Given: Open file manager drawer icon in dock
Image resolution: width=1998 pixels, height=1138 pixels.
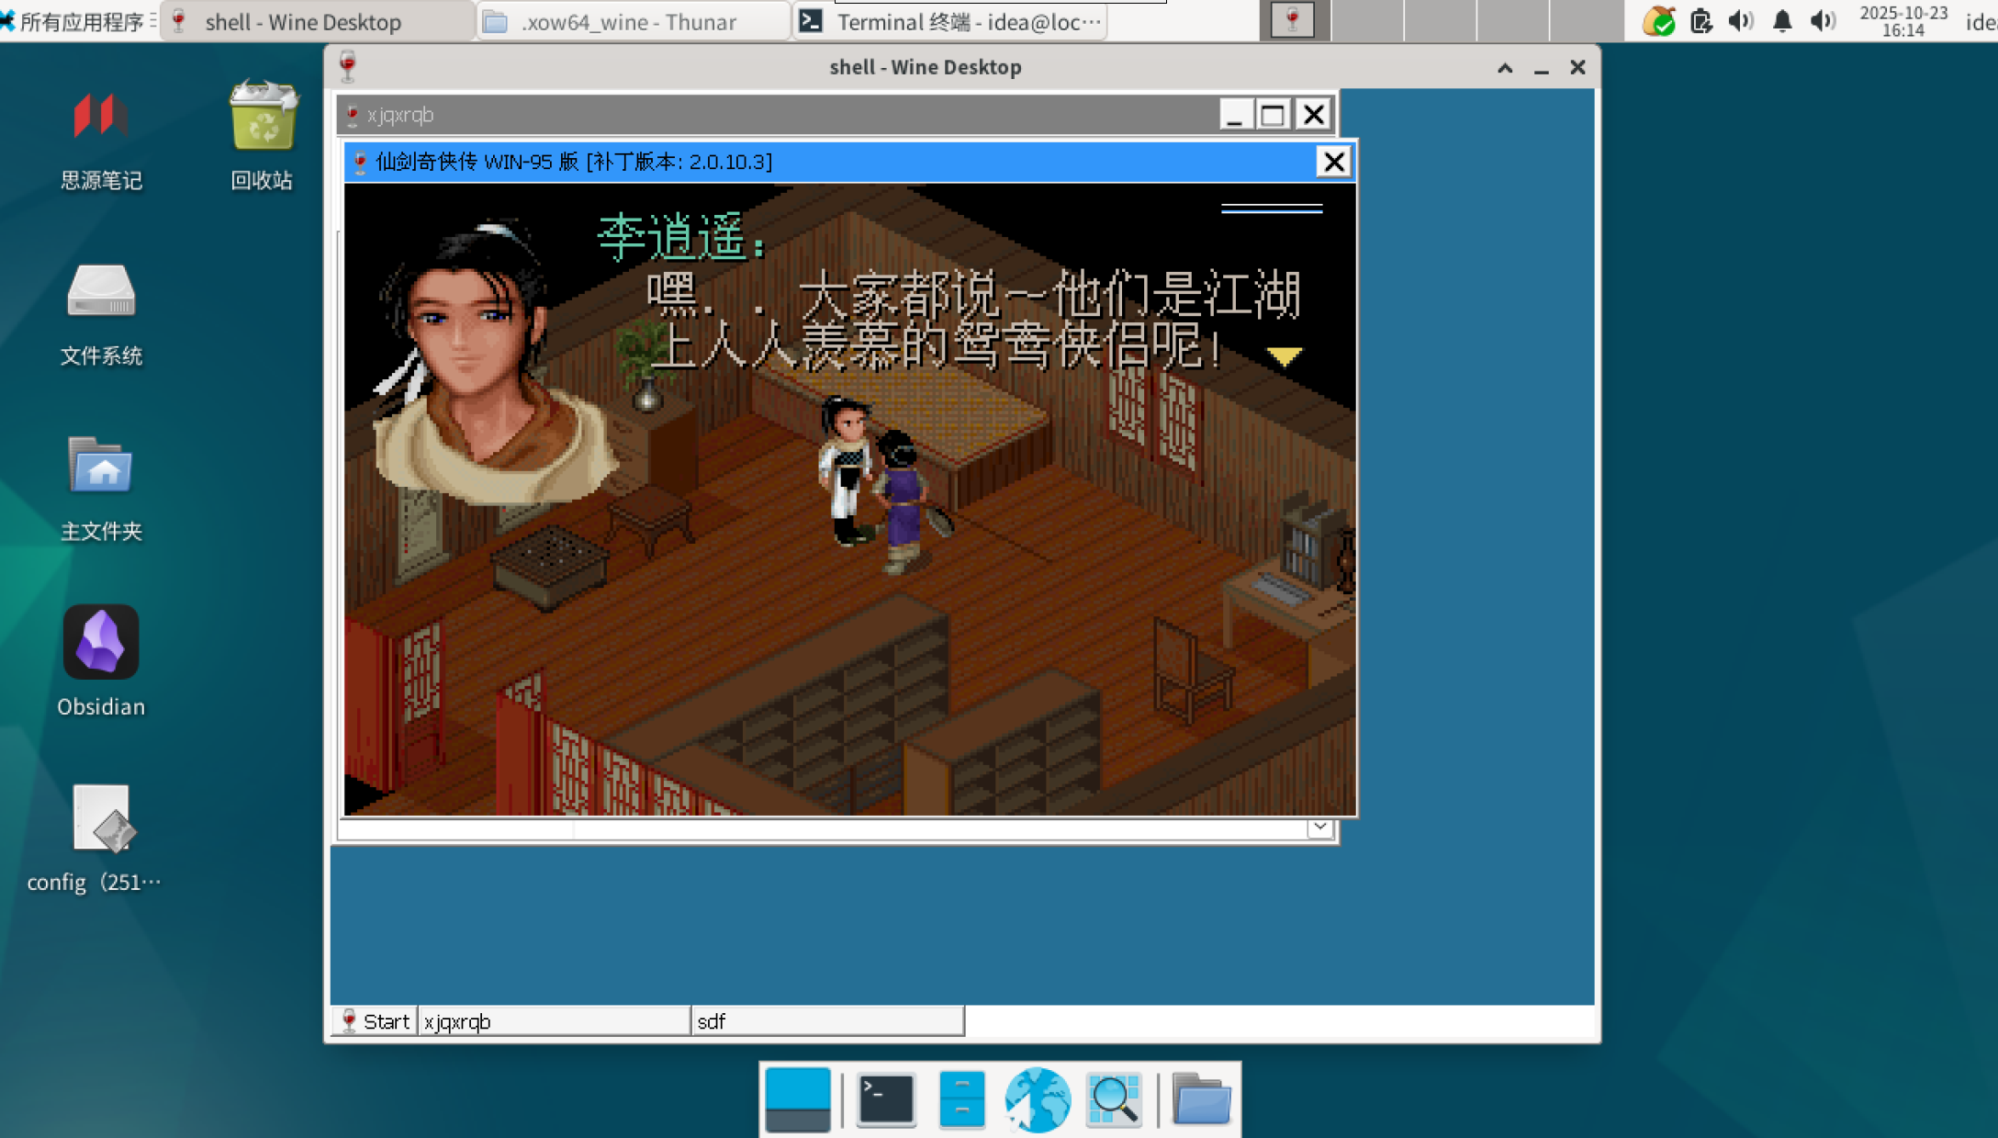Looking at the screenshot, I should pyautogui.click(x=961, y=1099).
